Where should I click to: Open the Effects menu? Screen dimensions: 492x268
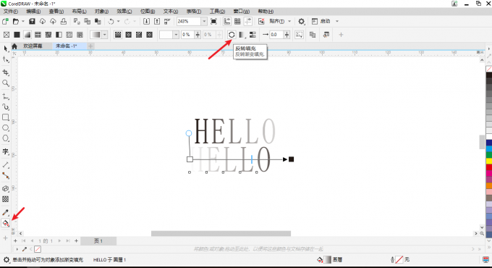pyautogui.click(x=124, y=12)
